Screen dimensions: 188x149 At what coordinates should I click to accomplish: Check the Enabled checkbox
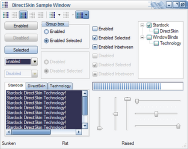95,29
